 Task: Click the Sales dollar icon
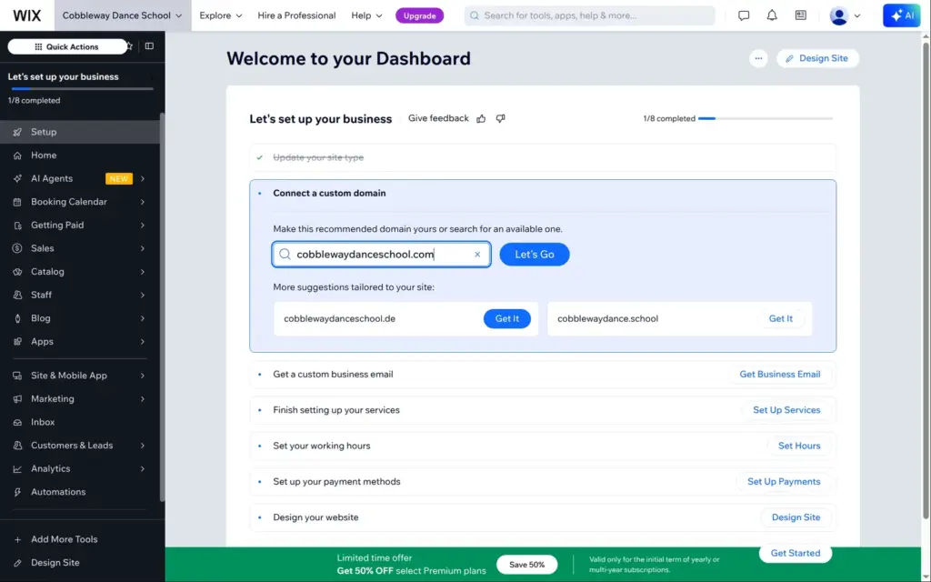click(x=17, y=248)
